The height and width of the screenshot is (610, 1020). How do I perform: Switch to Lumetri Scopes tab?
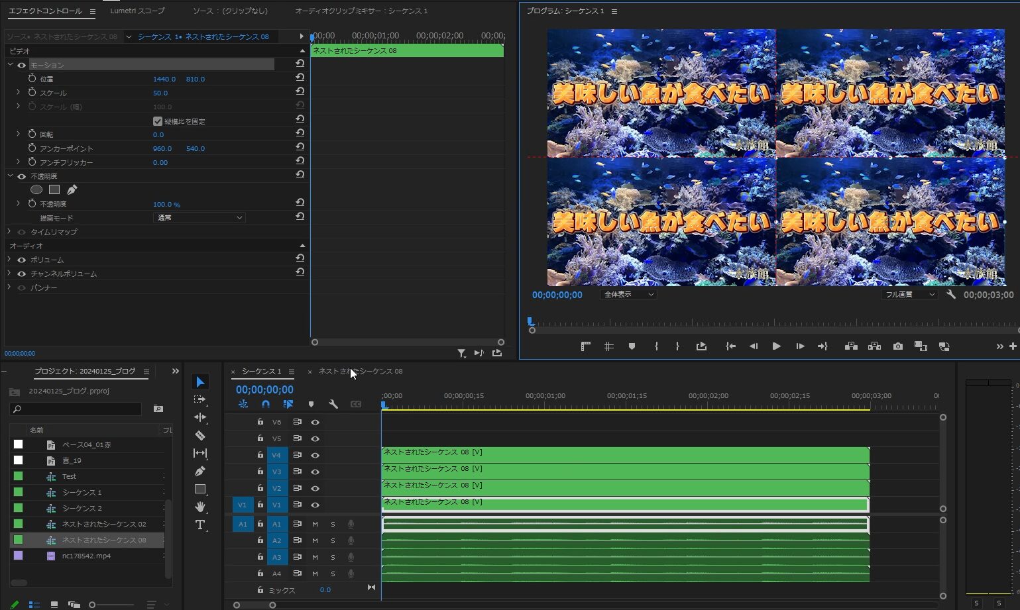(137, 11)
